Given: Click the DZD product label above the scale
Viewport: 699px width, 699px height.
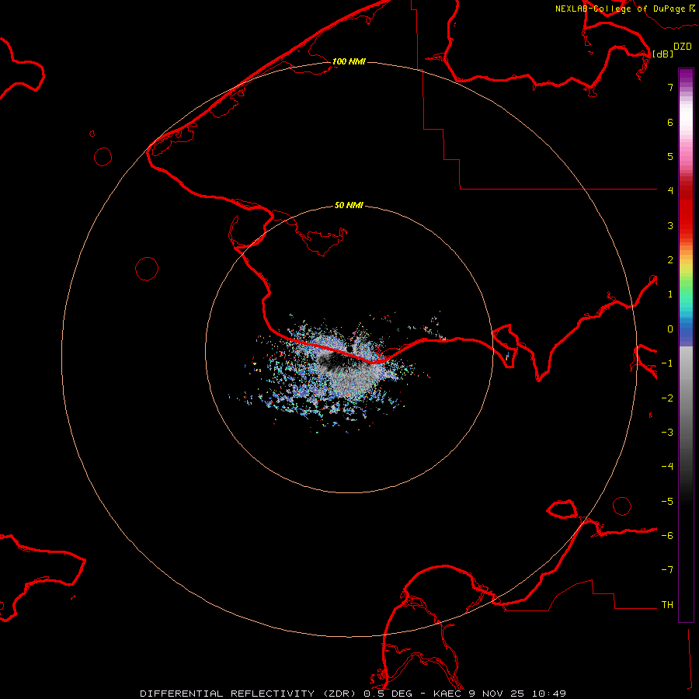Looking at the screenshot, I should click(x=683, y=47).
